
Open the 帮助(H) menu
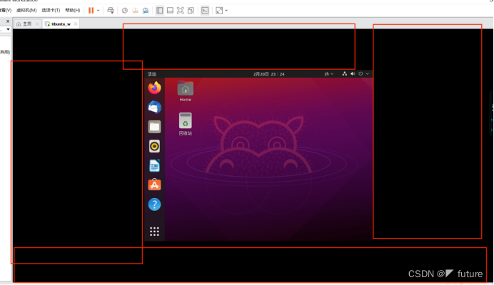[73, 11]
